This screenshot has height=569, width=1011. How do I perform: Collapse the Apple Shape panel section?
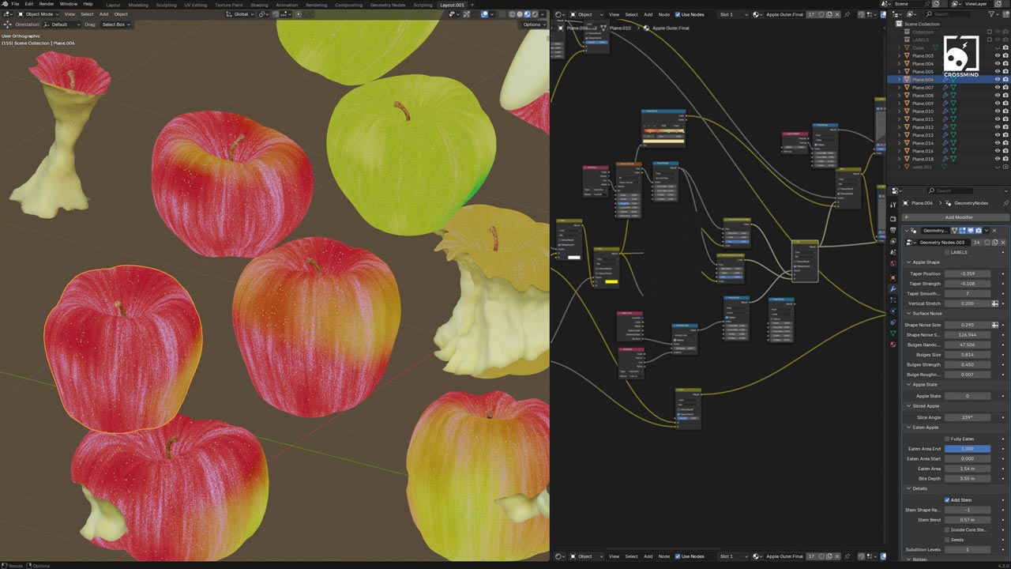(909, 262)
